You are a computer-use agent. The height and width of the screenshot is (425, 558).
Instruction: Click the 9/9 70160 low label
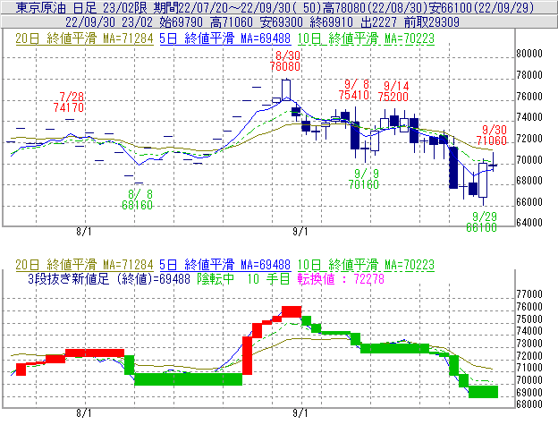(x=364, y=179)
